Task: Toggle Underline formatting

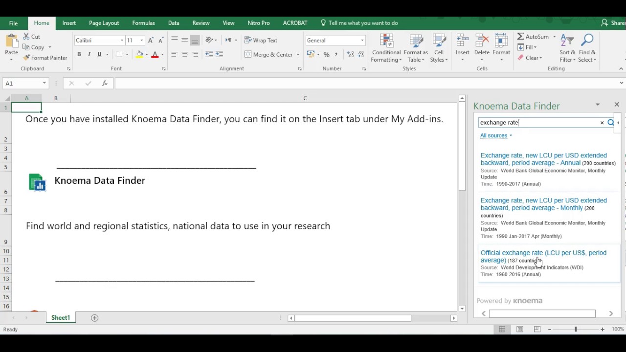Action: (x=99, y=54)
